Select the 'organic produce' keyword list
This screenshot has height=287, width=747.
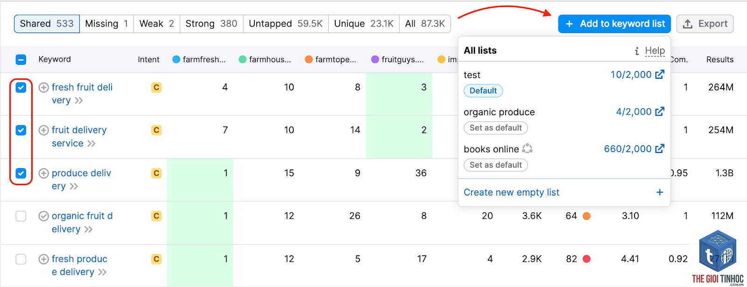[499, 112]
